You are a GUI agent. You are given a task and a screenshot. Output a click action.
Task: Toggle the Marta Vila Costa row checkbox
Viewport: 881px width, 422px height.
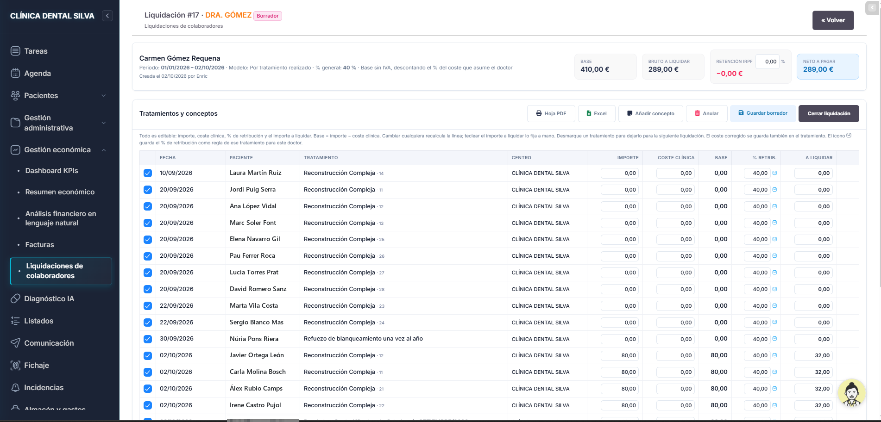click(x=148, y=306)
